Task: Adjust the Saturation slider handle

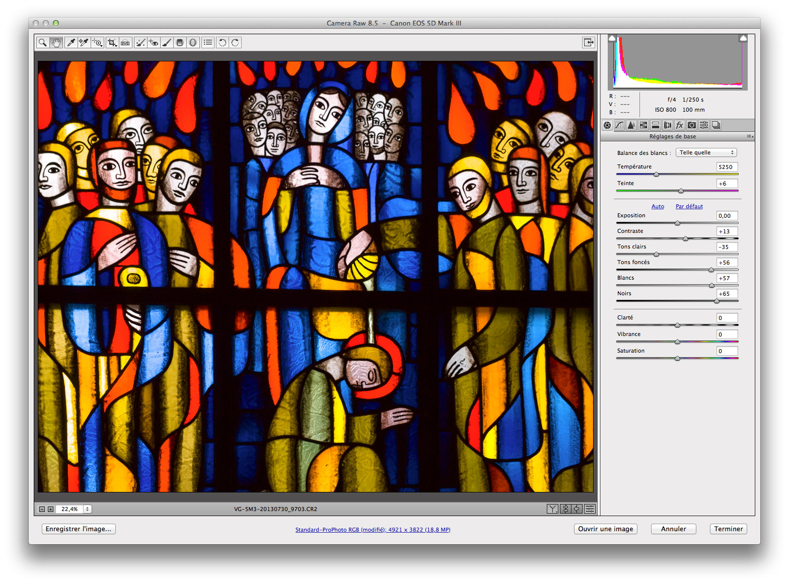Action: (677, 358)
